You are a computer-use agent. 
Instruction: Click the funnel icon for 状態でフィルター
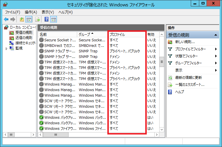170,56
